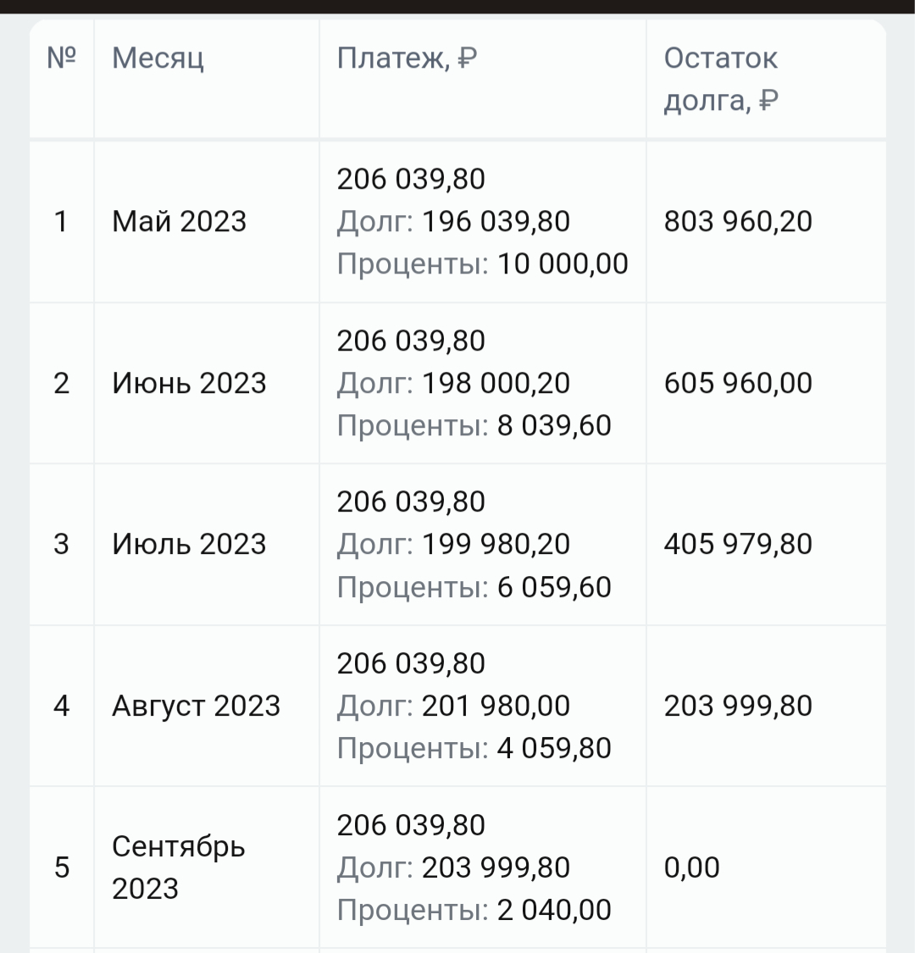Select the "Май 2023" month cell
The width and height of the screenshot is (915, 953).
pos(180,222)
